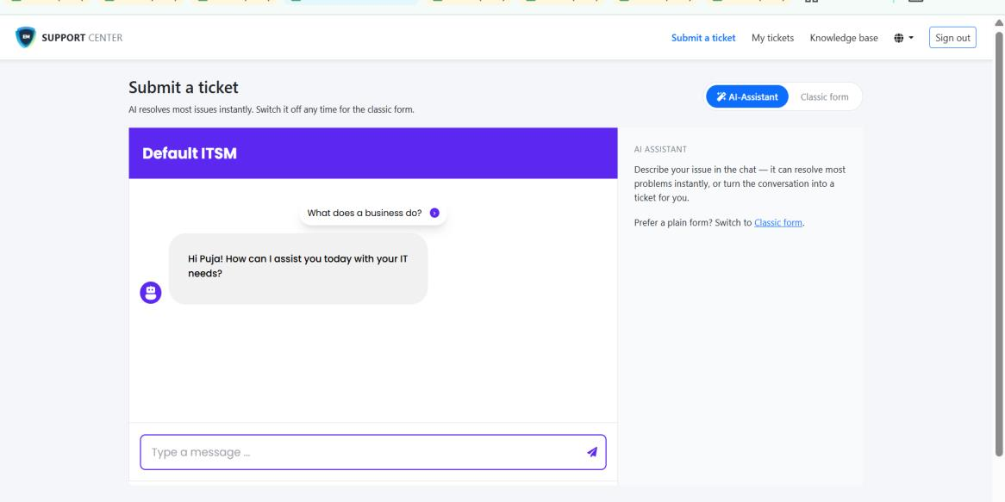Click the Default ITSM chat header
Viewport: 1005px width, 502px height.
(373, 153)
